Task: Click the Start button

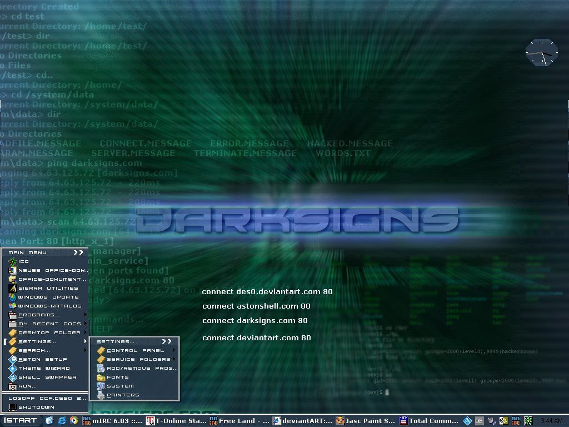Action: tap(21, 421)
